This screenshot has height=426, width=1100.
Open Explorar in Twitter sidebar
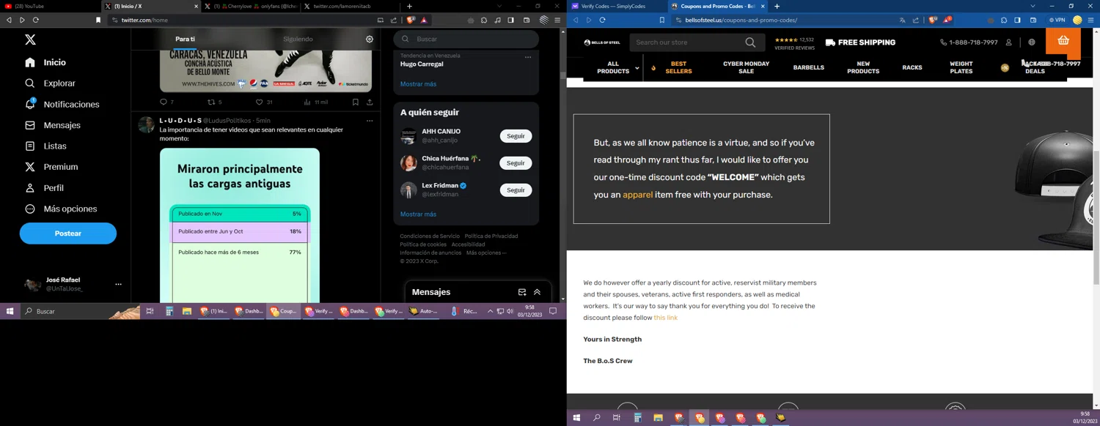click(50, 83)
